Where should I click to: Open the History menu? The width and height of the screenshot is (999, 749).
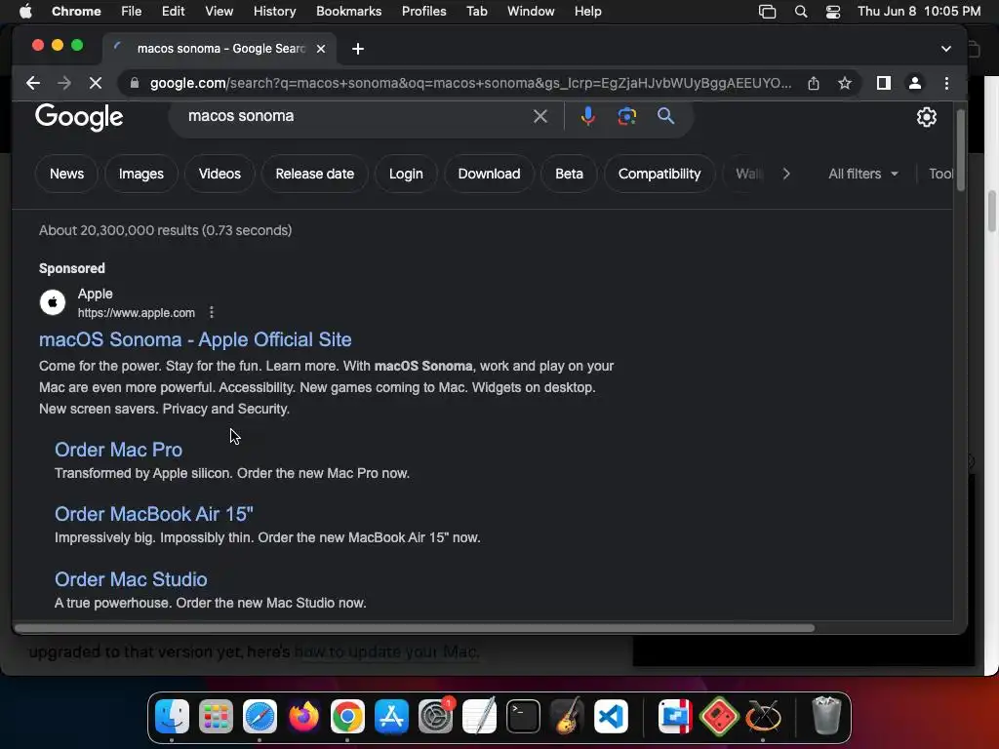(x=274, y=12)
